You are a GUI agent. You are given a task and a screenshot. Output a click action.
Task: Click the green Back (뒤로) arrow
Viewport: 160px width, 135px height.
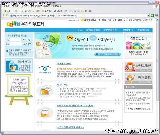point(5,11)
